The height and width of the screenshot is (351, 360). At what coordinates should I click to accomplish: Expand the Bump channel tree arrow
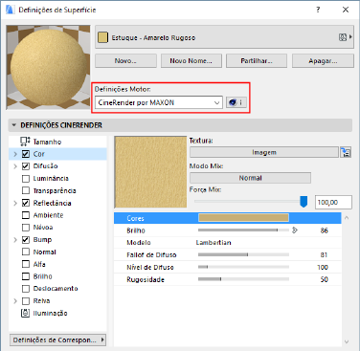tap(15, 240)
